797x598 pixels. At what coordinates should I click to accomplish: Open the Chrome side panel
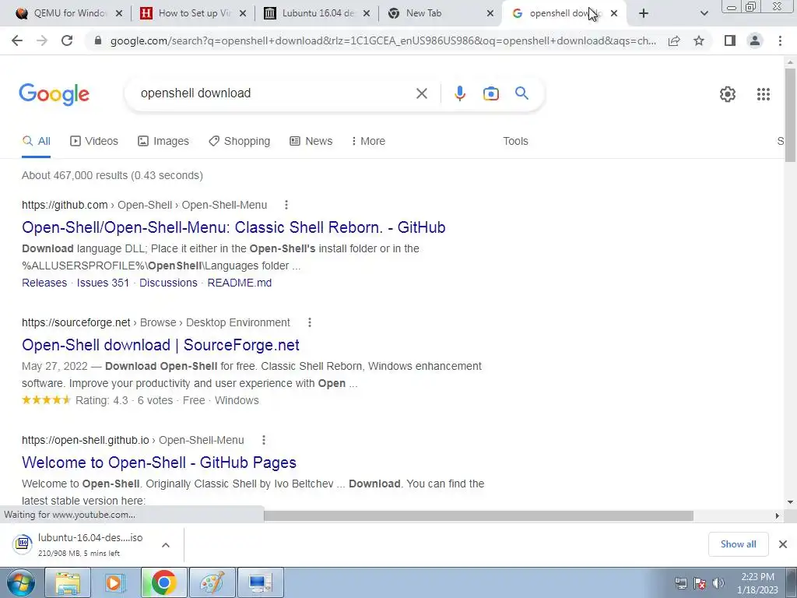(730, 40)
